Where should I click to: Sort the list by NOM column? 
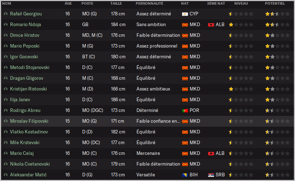tap(7, 3)
